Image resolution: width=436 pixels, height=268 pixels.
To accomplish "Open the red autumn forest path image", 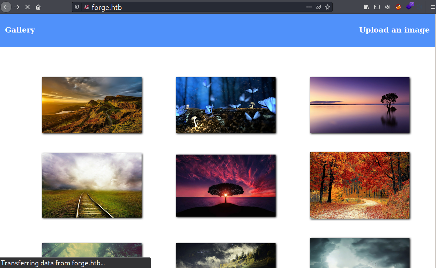I will pos(360,185).
